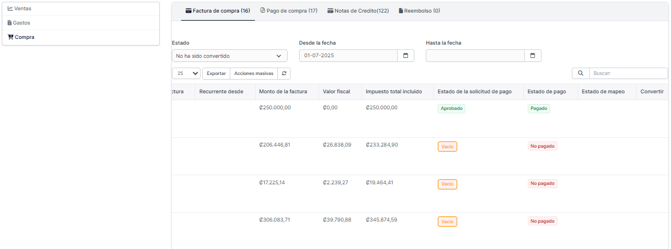Open the page size 25 dropdown
Viewport: 671px width, 249px height.
[186, 73]
